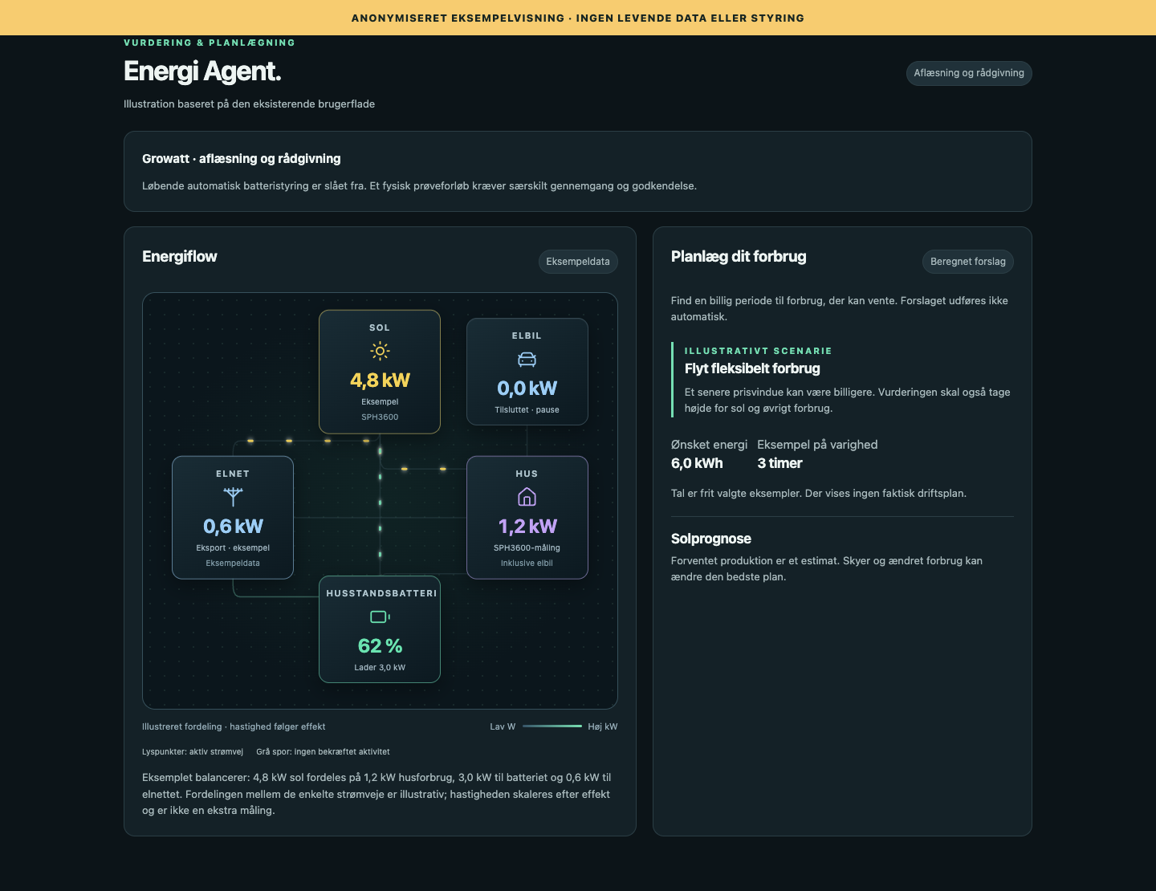Click the "Flyt fleksibelt forbrug" heading
Screen dimensions: 1156x891
point(752,368)
